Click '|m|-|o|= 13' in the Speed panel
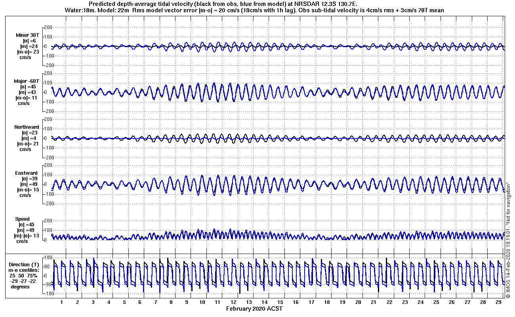This screenshot has width=515, height=317. pos(27,236)
